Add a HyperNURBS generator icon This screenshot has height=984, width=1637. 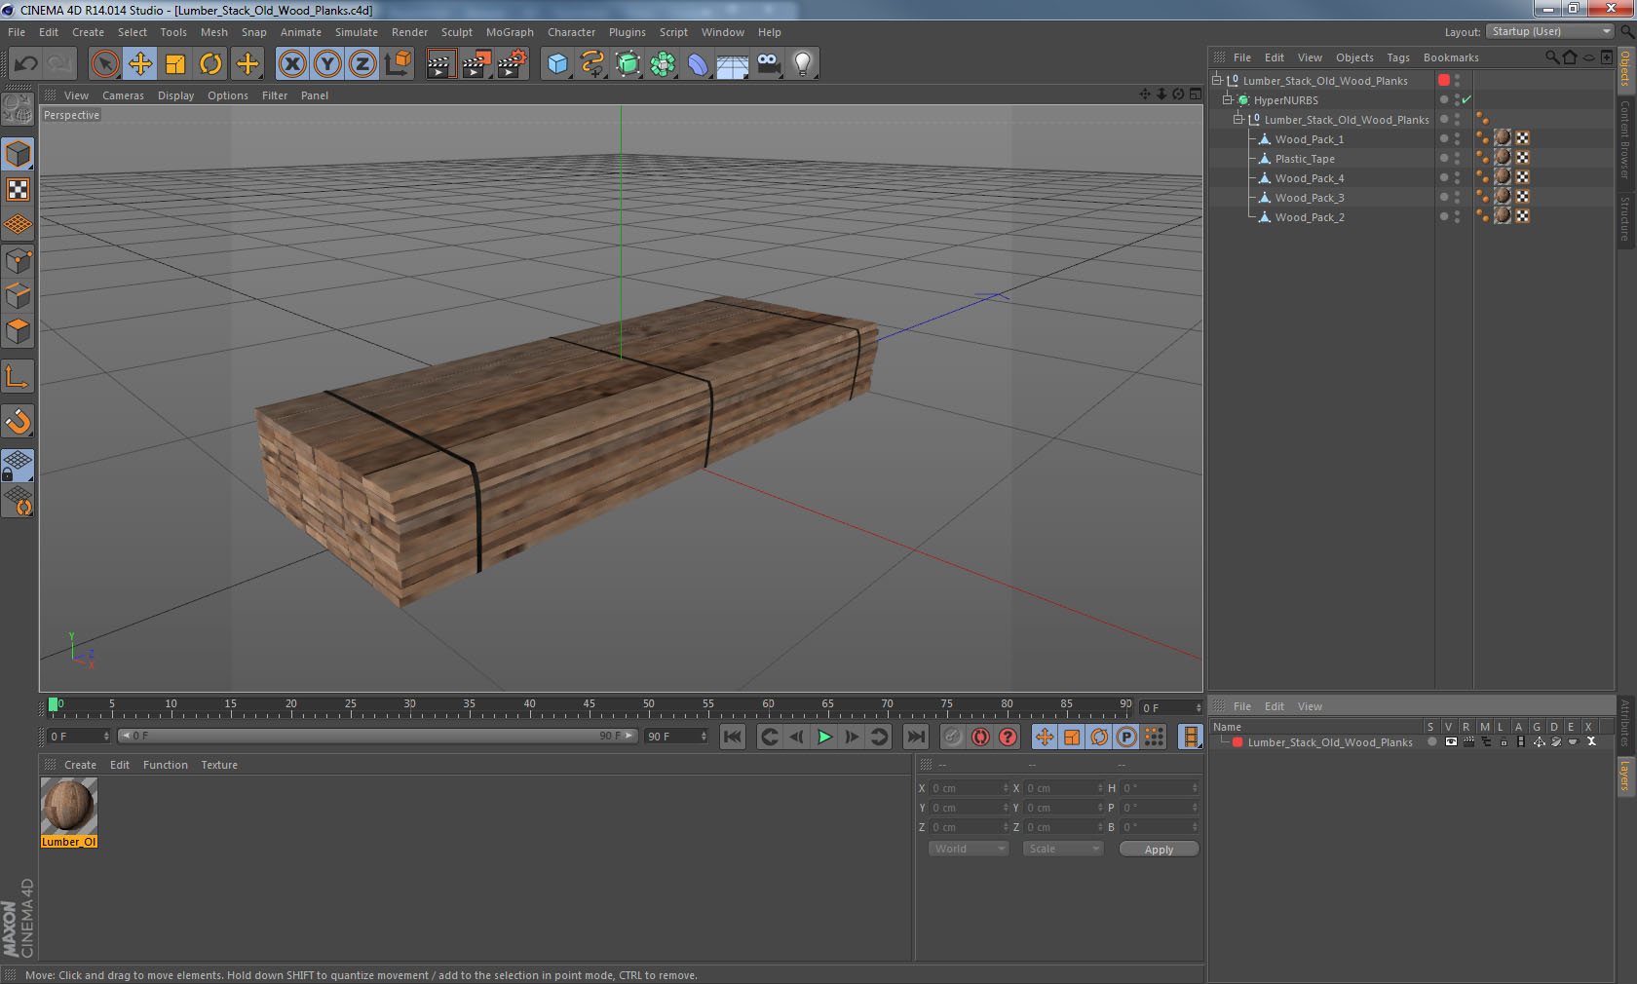click(628, 64)
